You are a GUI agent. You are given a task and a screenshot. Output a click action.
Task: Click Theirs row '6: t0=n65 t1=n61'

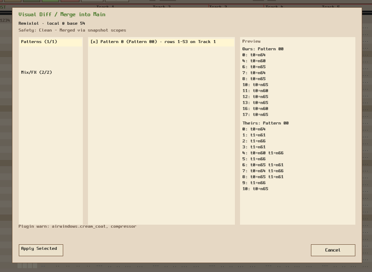coord(263,165)
